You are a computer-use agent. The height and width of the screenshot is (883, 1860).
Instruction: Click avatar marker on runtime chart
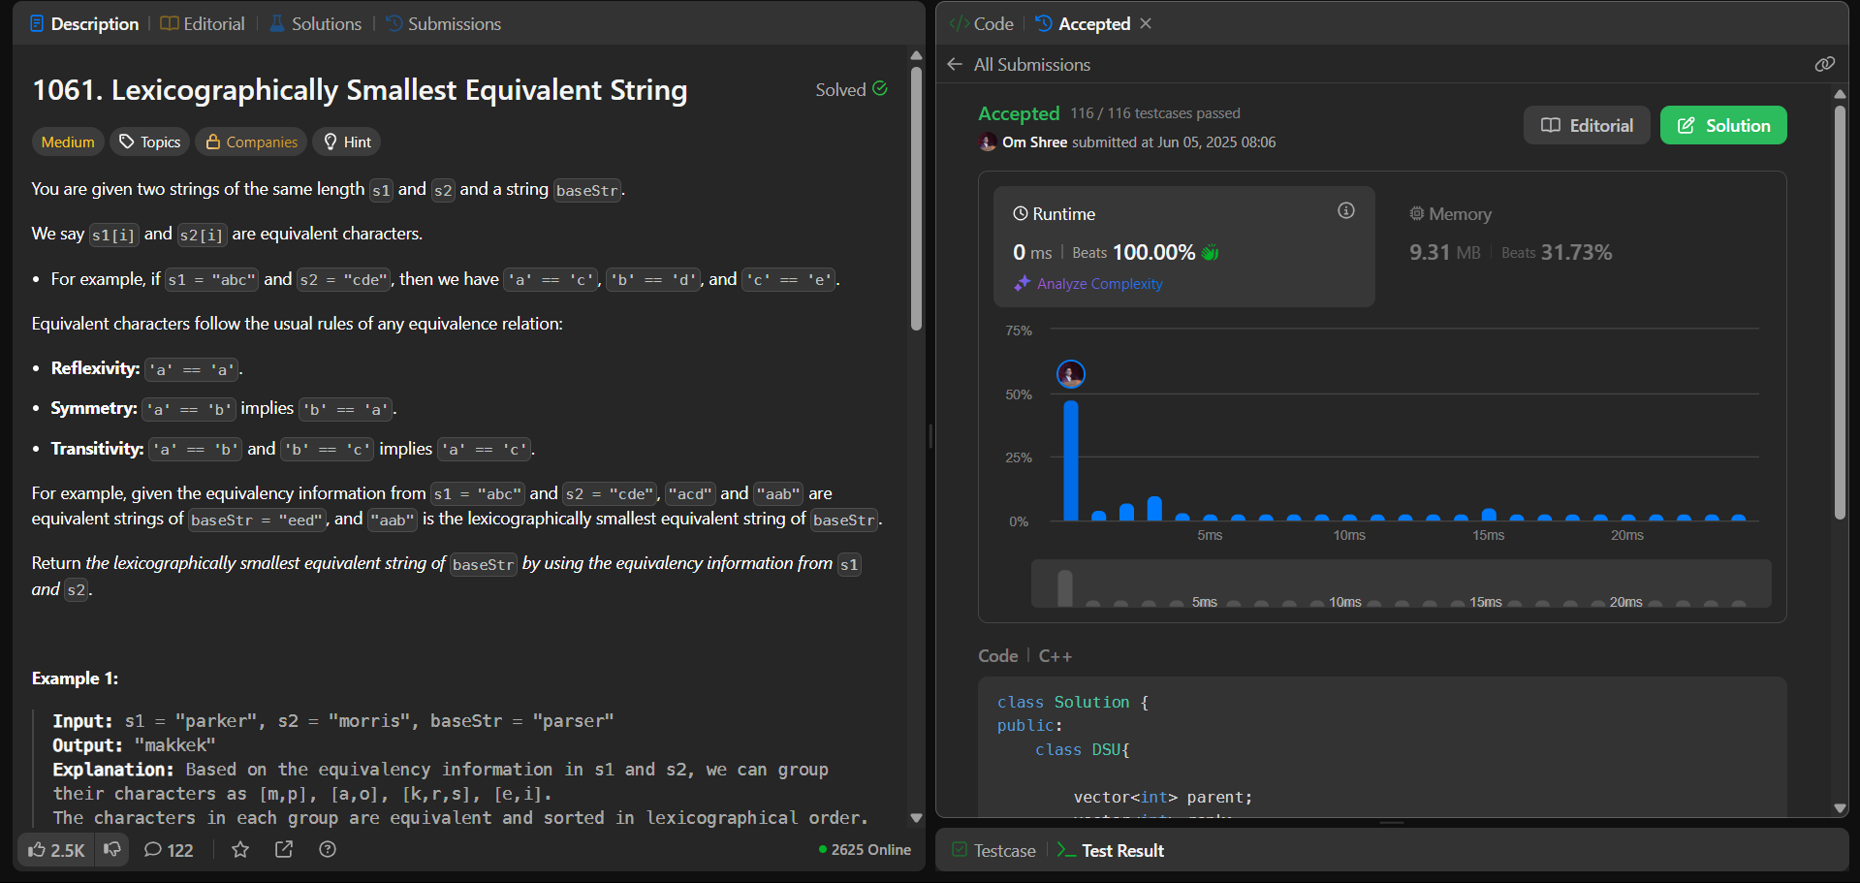1071,374
